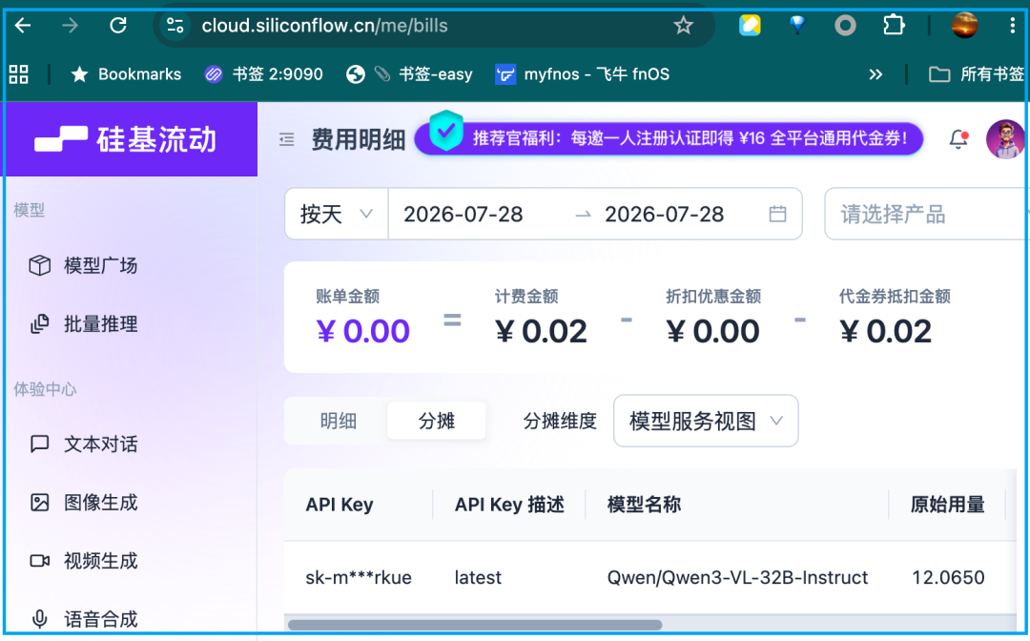Open the 书签-easy bookmark
The height and width of the screenshot is (641, 1030).
pos(423,74)
